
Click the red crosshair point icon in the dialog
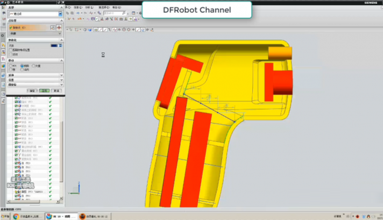point(59,28)
